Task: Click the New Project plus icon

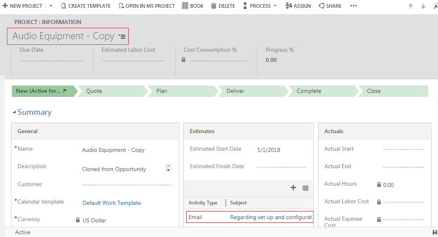Action: pos(5,6)
